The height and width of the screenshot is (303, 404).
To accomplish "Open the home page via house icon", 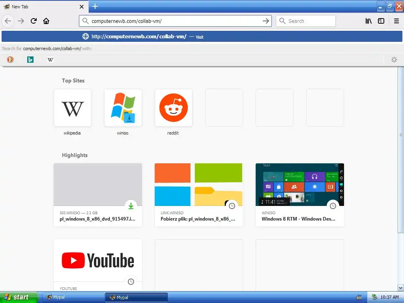I will tap(46, 21).
